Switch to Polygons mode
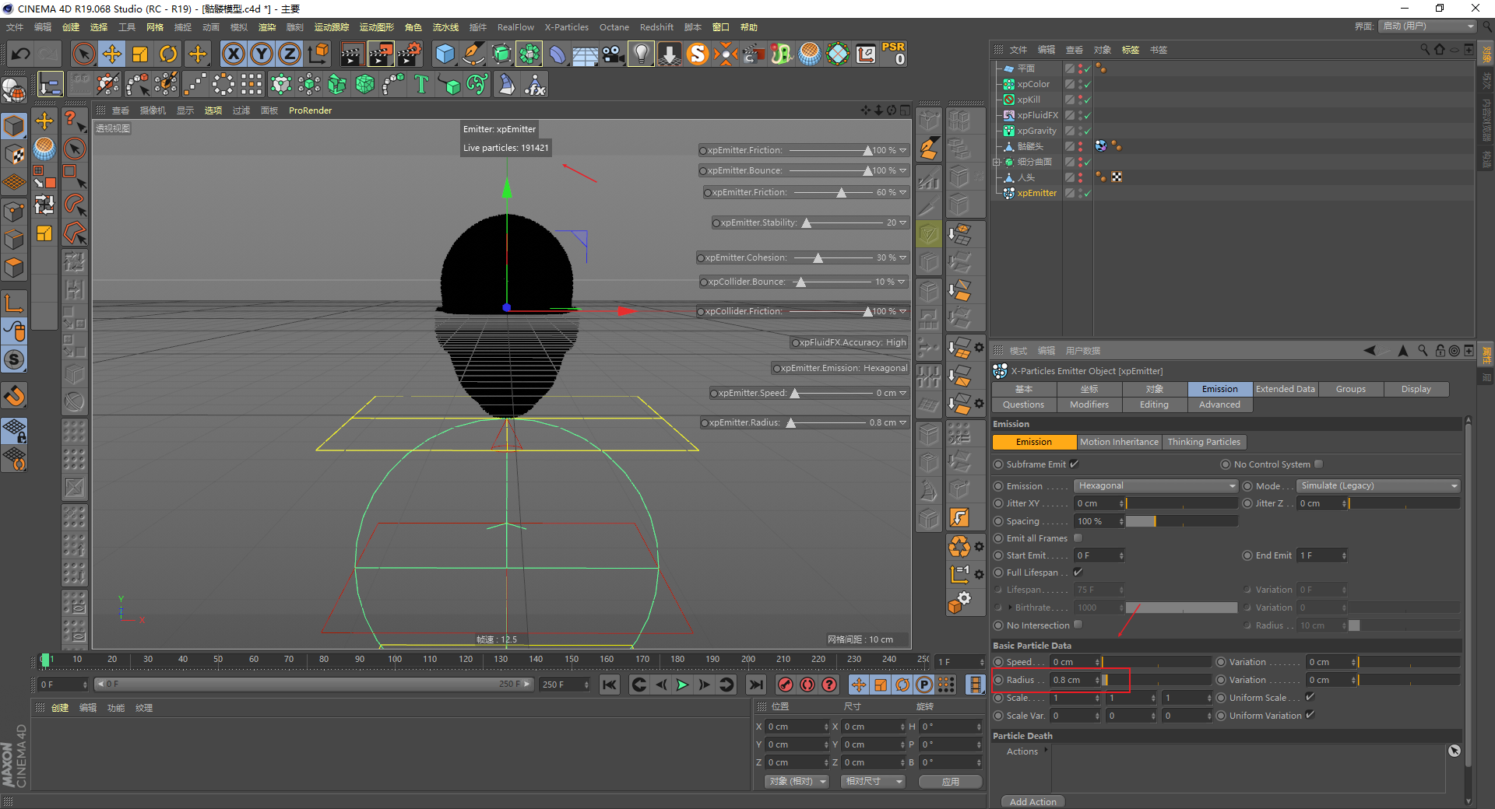Image resolution: width=1495 pixels, height=809 pixels. pos(15,267)
